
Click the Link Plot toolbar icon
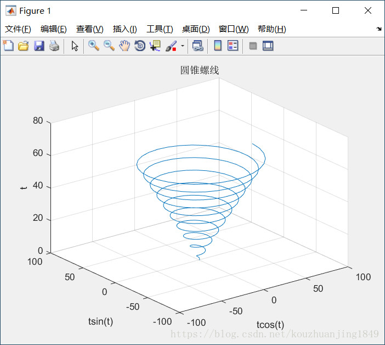click(198, 46)
